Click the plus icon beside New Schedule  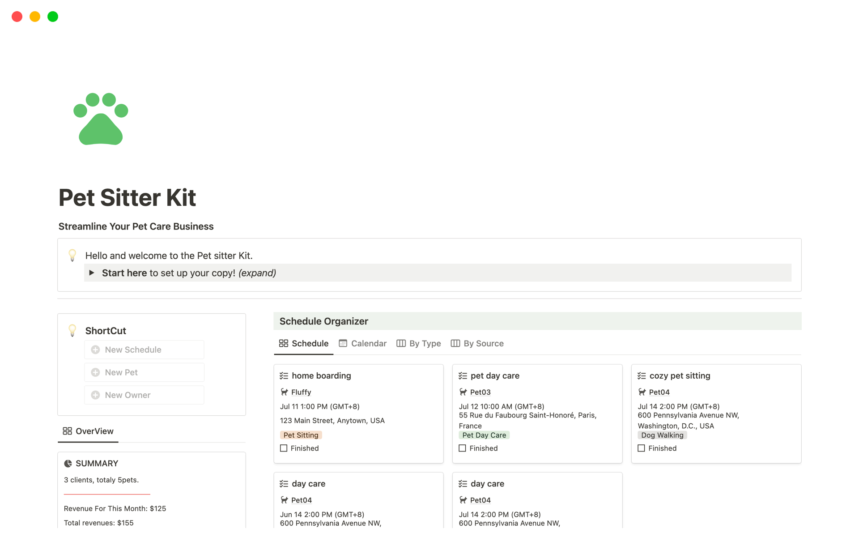[x=95, y=349]
